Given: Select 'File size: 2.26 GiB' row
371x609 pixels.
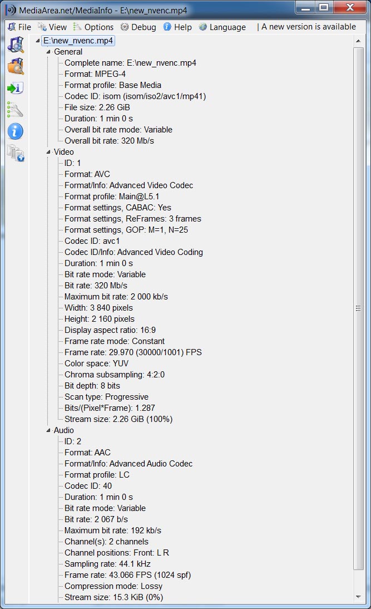Looking at the screenshot, I should tap(97, 107).
